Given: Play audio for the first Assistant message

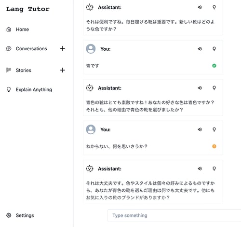Looking at the screenshot, I should tap(200, 7).
